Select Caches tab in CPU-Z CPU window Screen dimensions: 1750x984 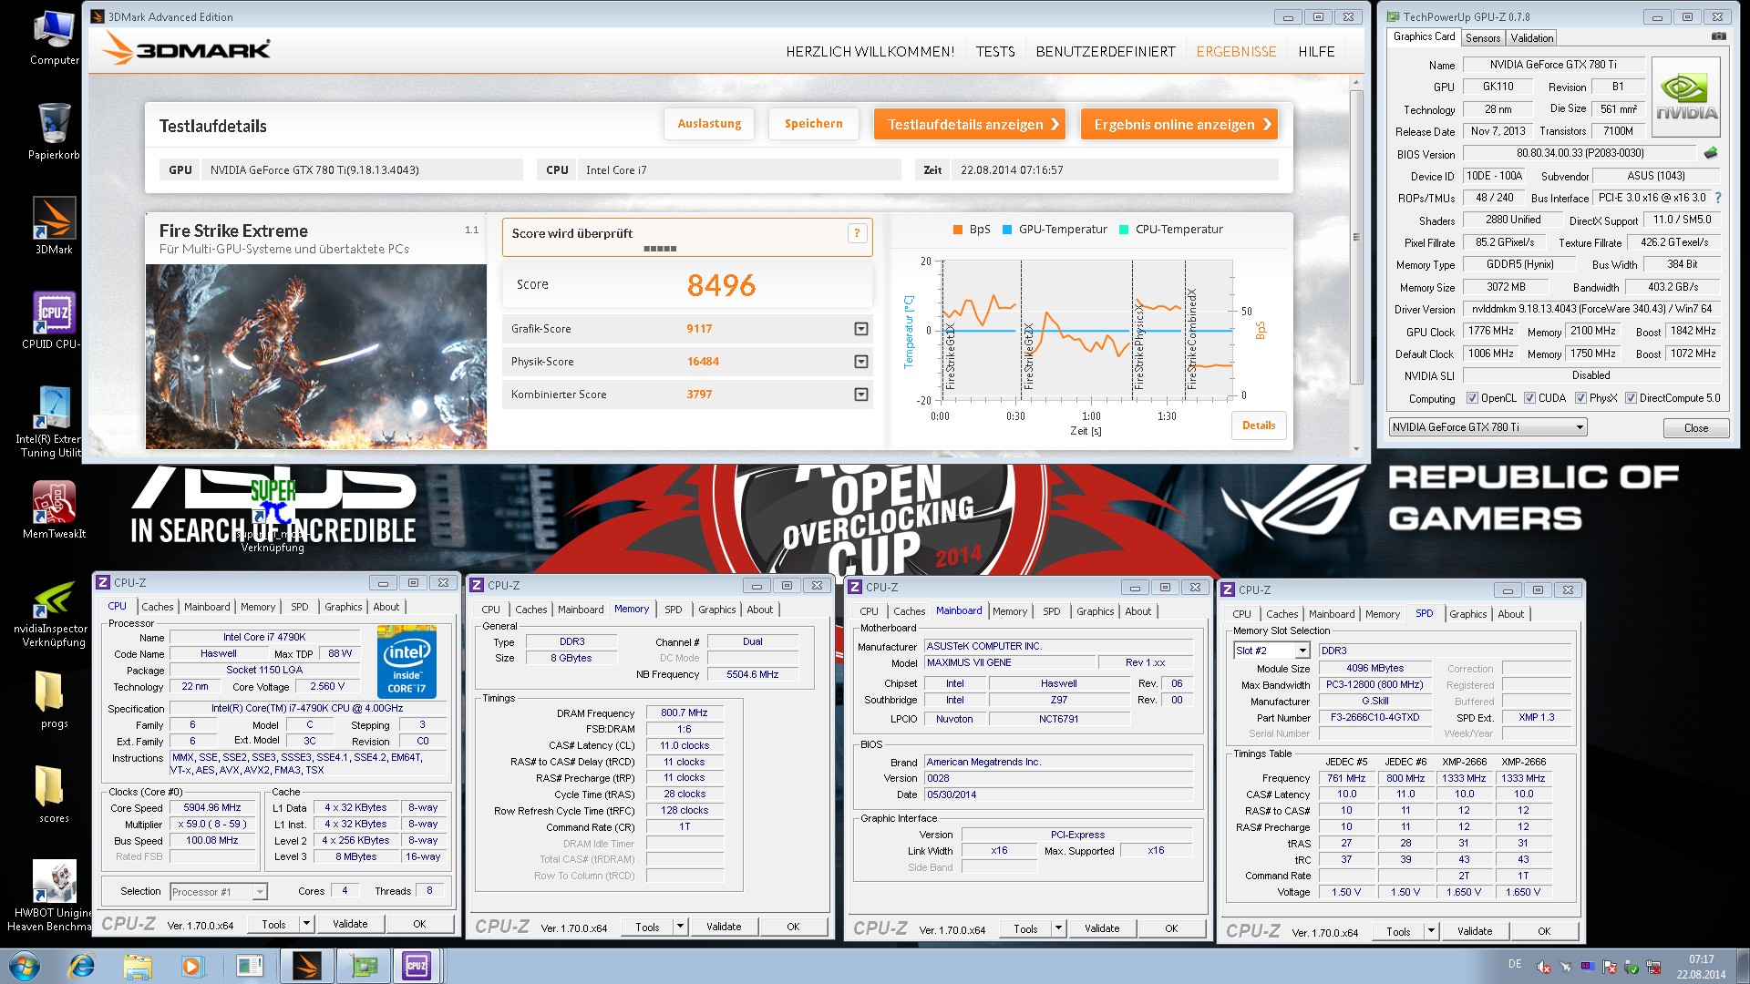(x=157, y=607)
